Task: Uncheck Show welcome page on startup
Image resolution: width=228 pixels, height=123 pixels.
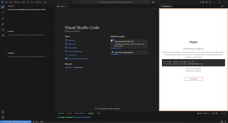Action: [96, 109]
